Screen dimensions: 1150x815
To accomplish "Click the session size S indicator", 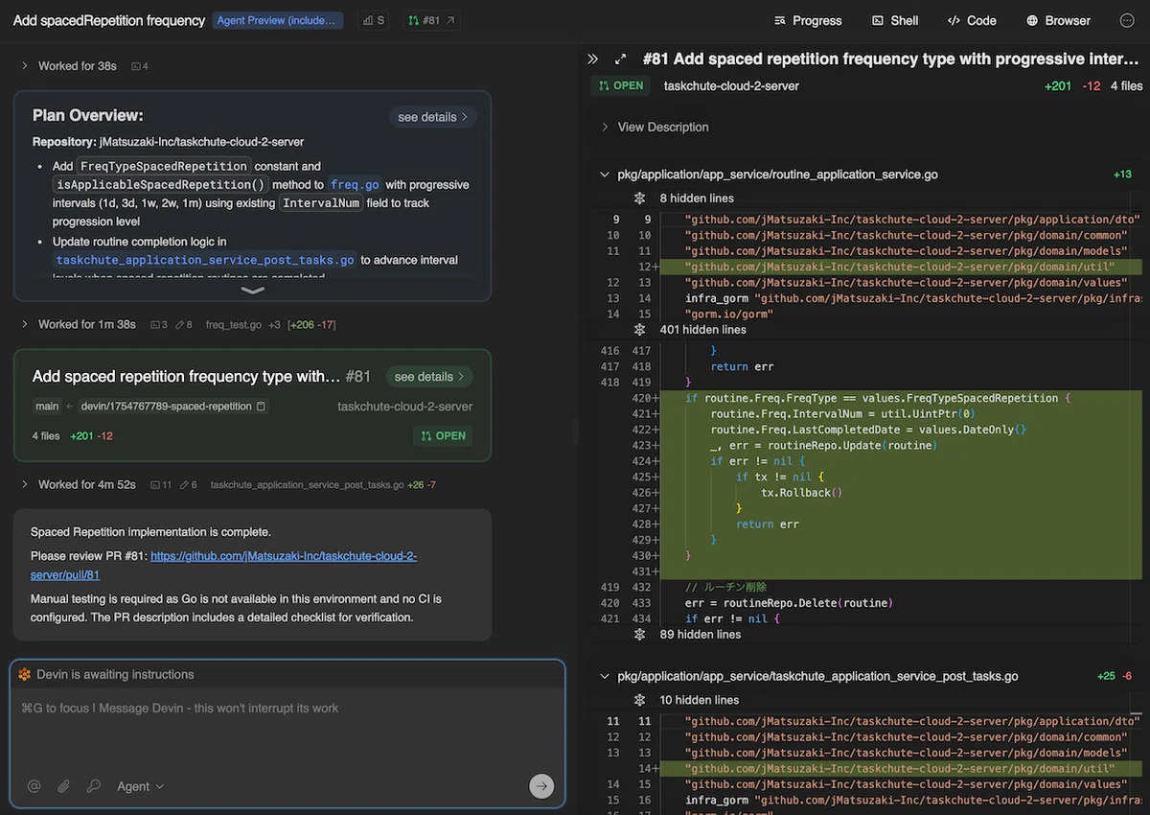I will tap(374, 20).
